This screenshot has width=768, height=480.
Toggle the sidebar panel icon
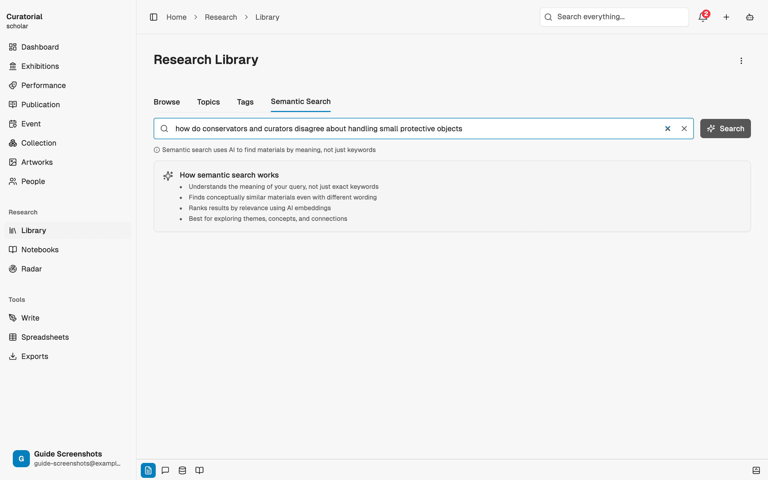[x=154, y=17]
